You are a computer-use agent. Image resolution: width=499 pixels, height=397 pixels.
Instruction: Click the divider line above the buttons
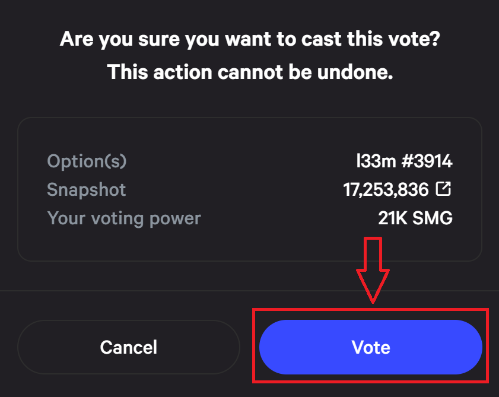(249, 291)
